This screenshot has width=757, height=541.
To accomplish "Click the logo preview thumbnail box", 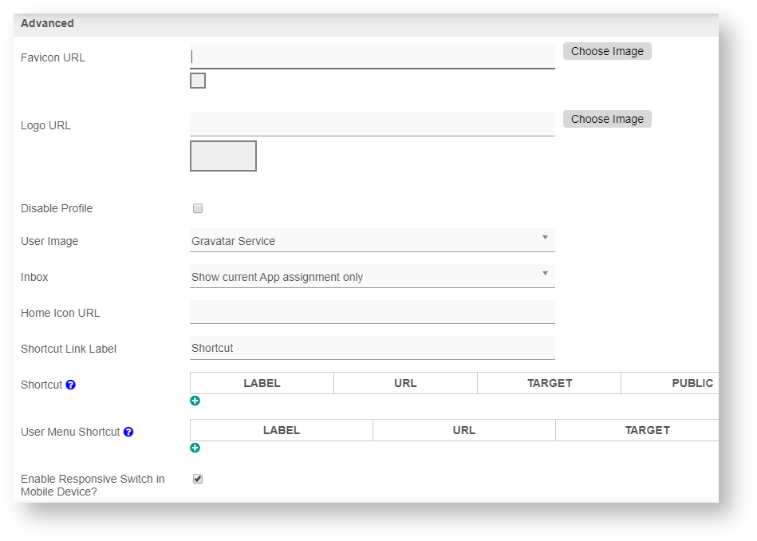I will [223, 156].
